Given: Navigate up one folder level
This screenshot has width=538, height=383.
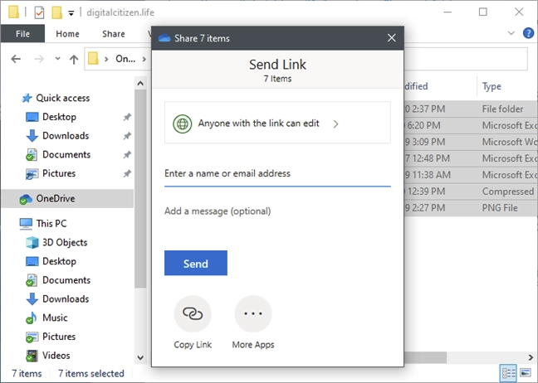Looking at the screenshot, I should 73,59.
